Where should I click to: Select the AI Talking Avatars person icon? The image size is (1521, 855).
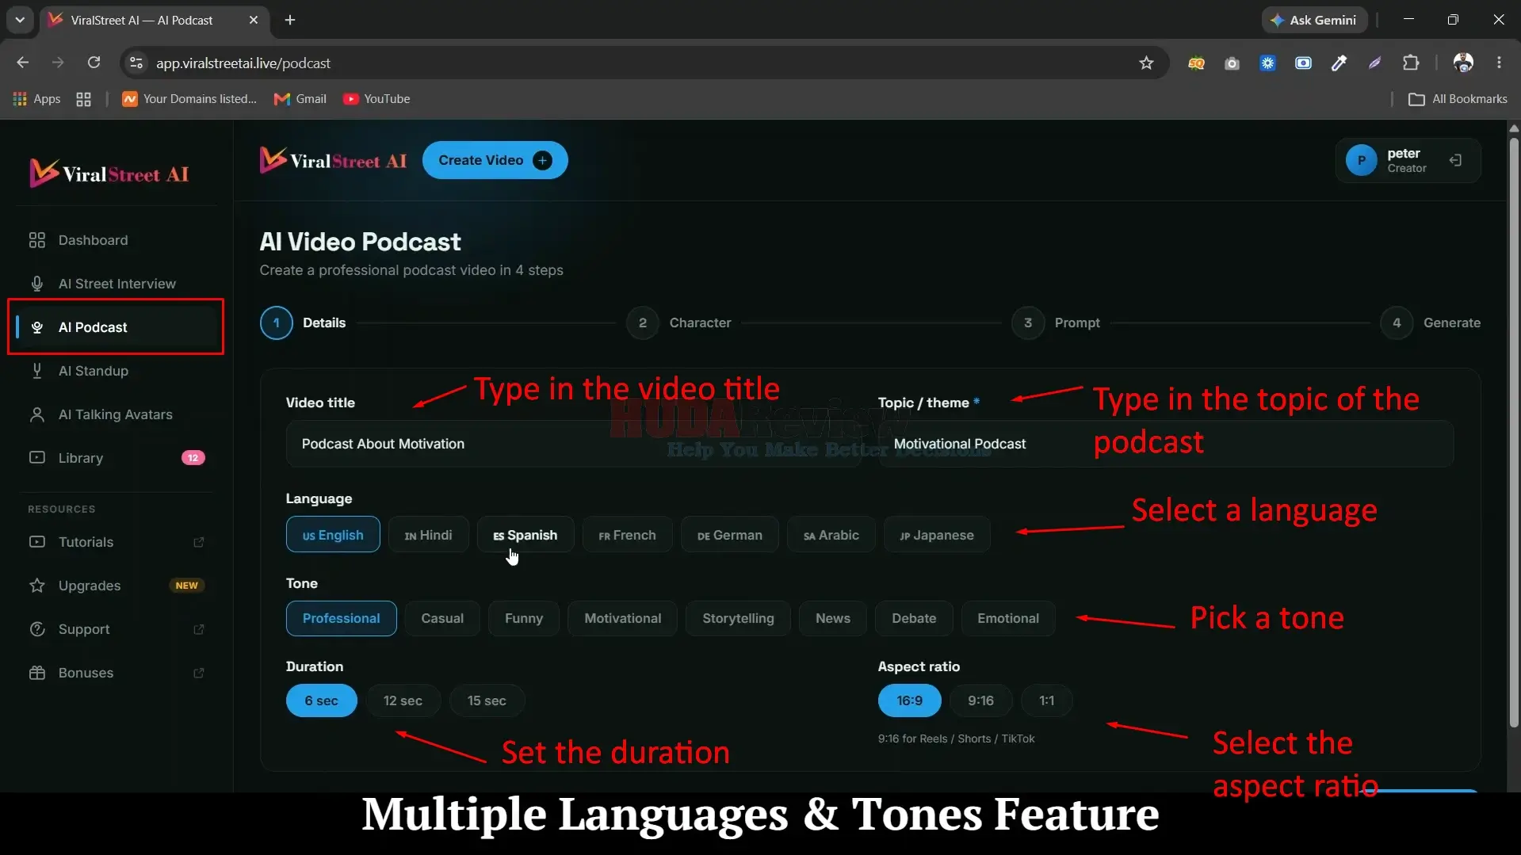pos(36,414)
